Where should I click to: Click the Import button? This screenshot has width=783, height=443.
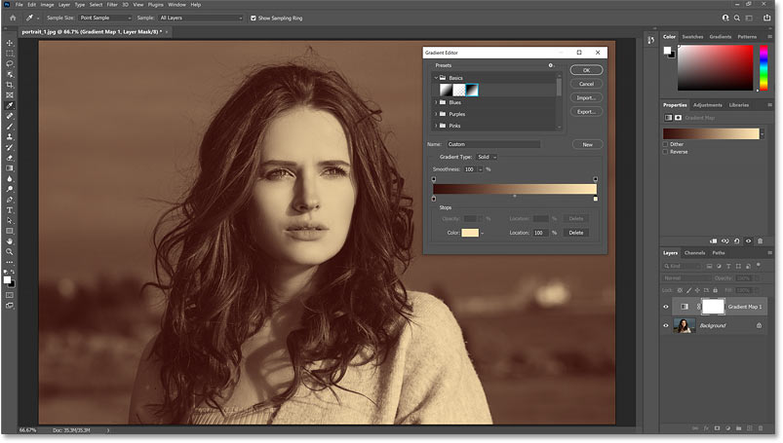586,97
